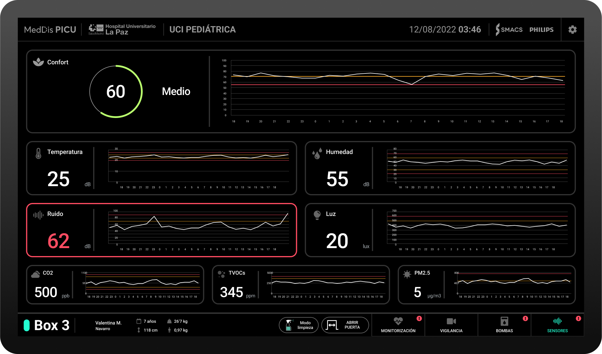Click the Monitorización red alert badge

click(x=419, y=318)
